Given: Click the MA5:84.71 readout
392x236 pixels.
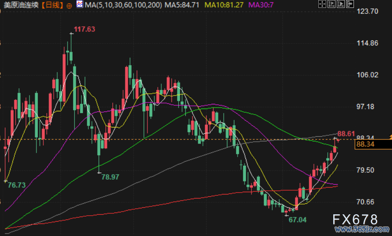Looking at the screenshot, I should point(182,5).
